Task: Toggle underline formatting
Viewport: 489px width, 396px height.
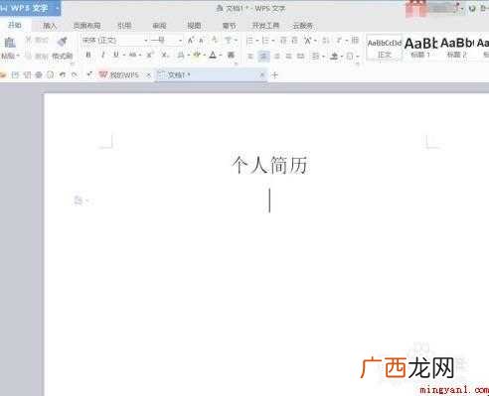Action: (116, 55)
